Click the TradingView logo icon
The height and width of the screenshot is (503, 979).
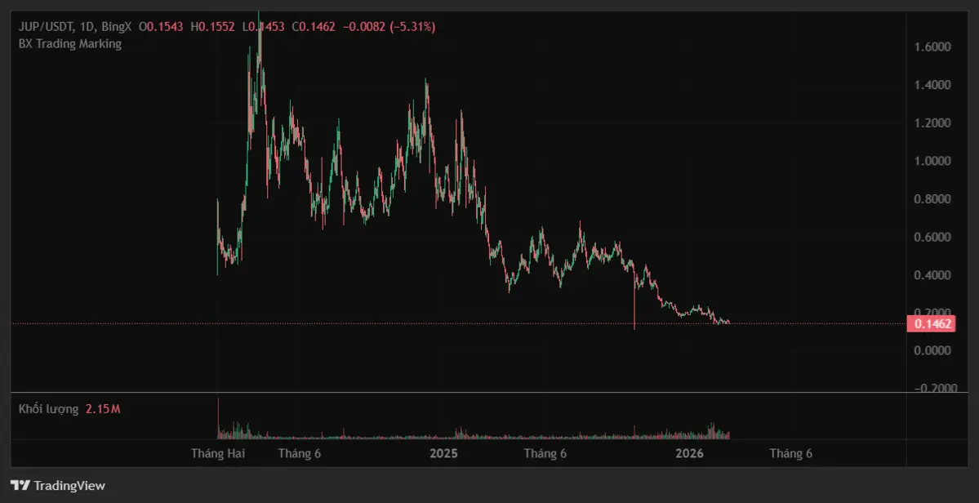tap(20, 486)
